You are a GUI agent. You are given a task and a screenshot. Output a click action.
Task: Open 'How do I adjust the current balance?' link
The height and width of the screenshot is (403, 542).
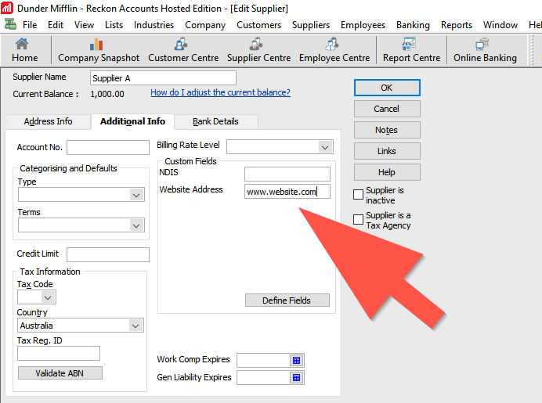click(220, 92)
